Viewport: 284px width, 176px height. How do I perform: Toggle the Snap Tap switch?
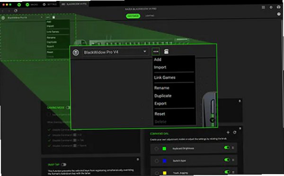tap(63, 165)
